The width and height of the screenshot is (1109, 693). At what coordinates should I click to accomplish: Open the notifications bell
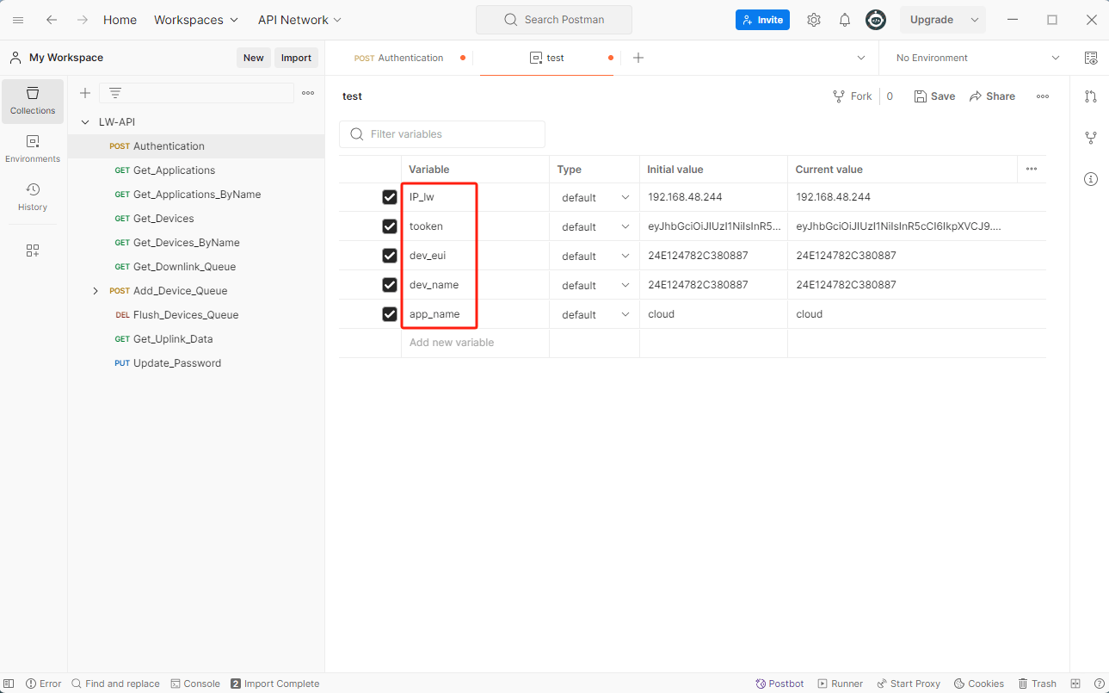click(x=845, y=20)
